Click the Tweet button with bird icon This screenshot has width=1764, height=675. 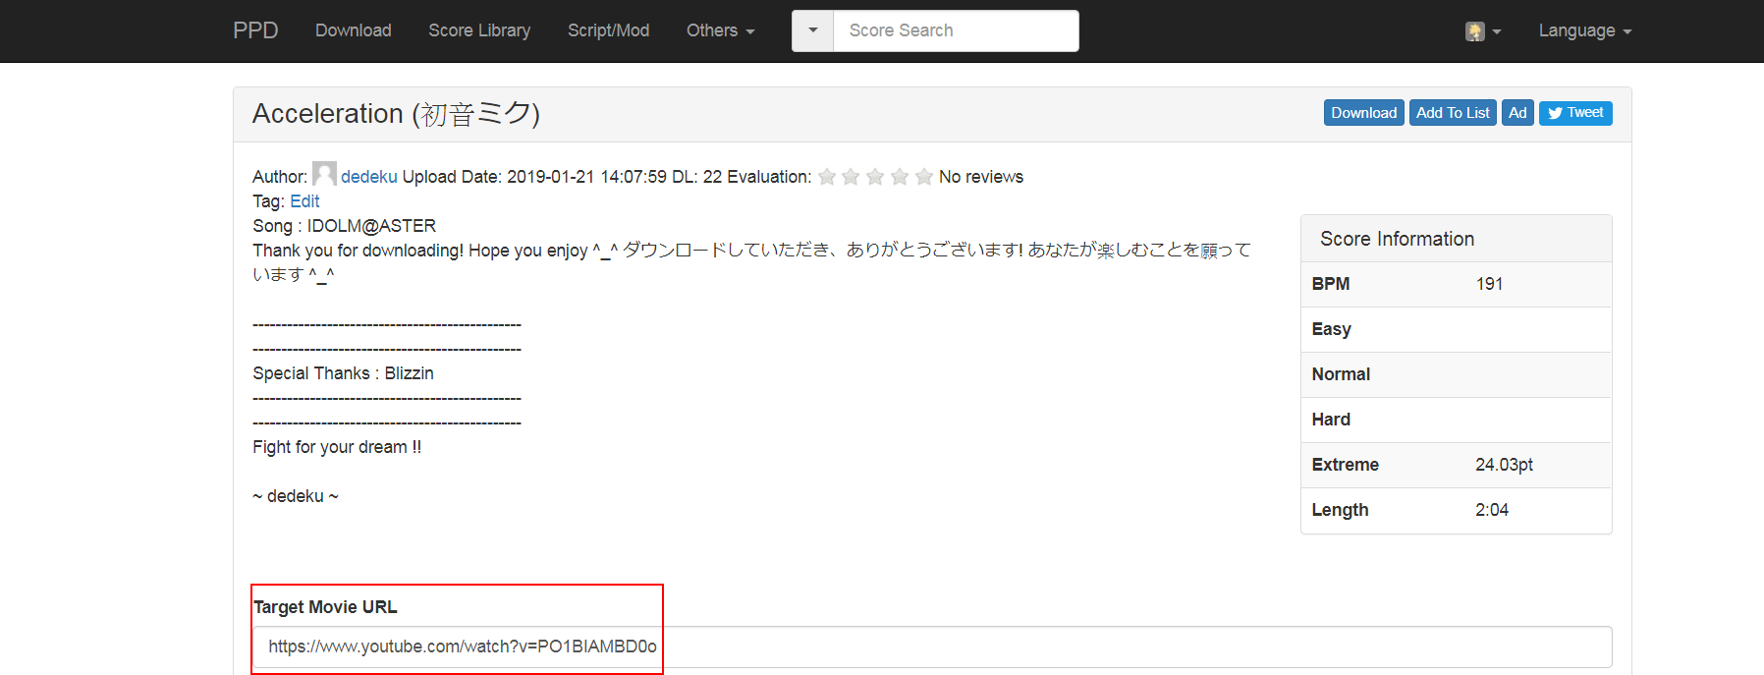pos(1574,113)
